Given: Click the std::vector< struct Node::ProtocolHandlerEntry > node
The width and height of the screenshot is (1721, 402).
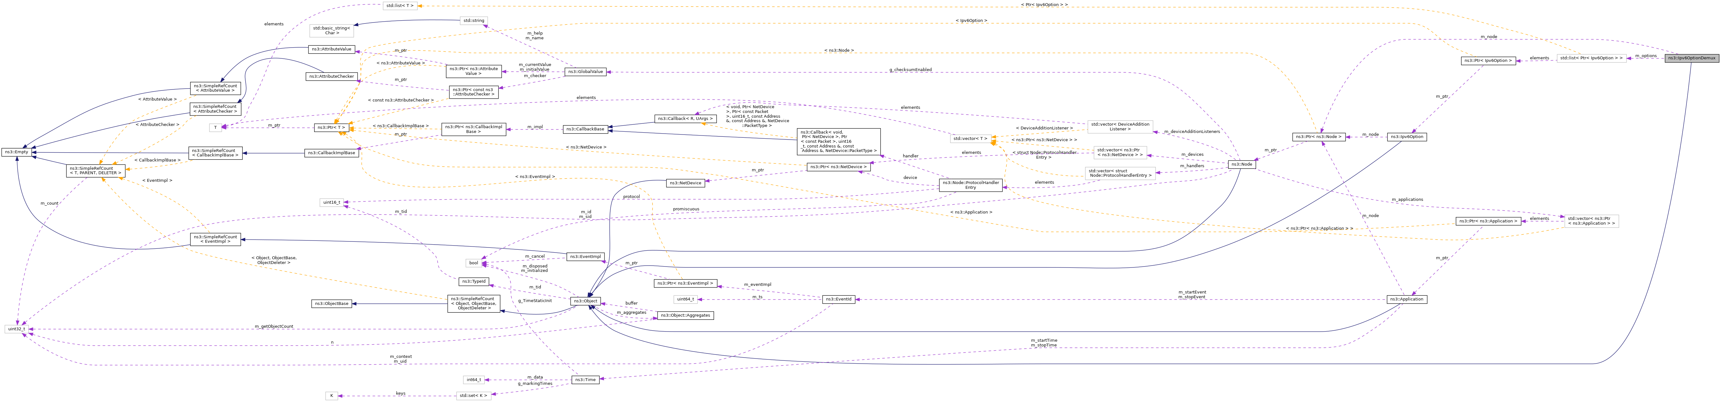Looking at the screenshot, I should (1120, 173).
